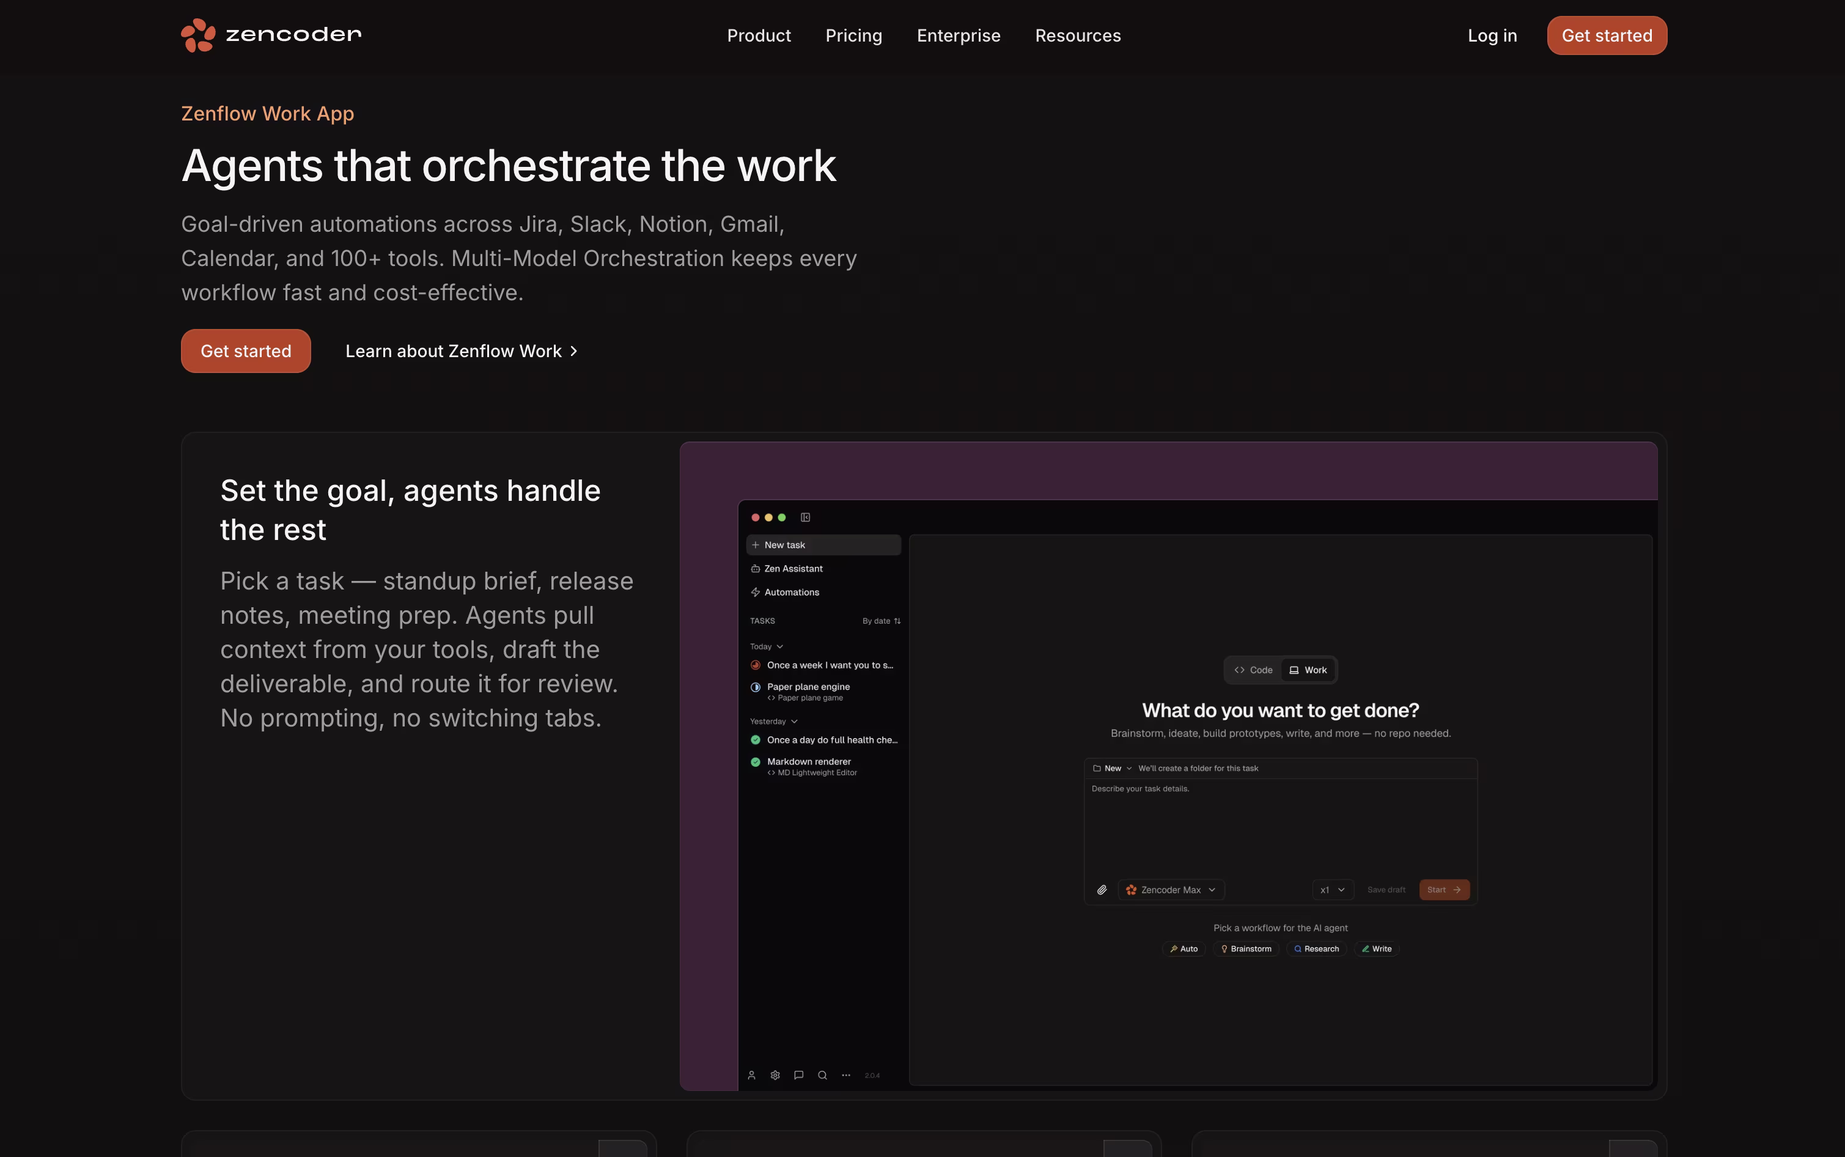Choose the Write workflow chip
1845x1157 pixels.
coord(1376,949)
